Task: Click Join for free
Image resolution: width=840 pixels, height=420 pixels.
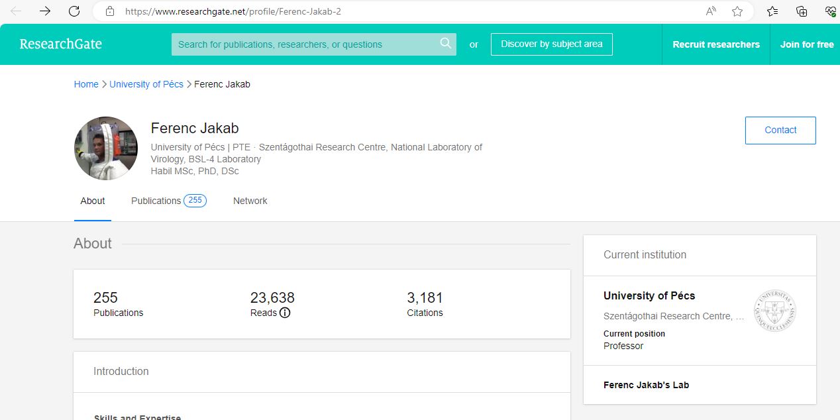Action: tap(807, 44)
